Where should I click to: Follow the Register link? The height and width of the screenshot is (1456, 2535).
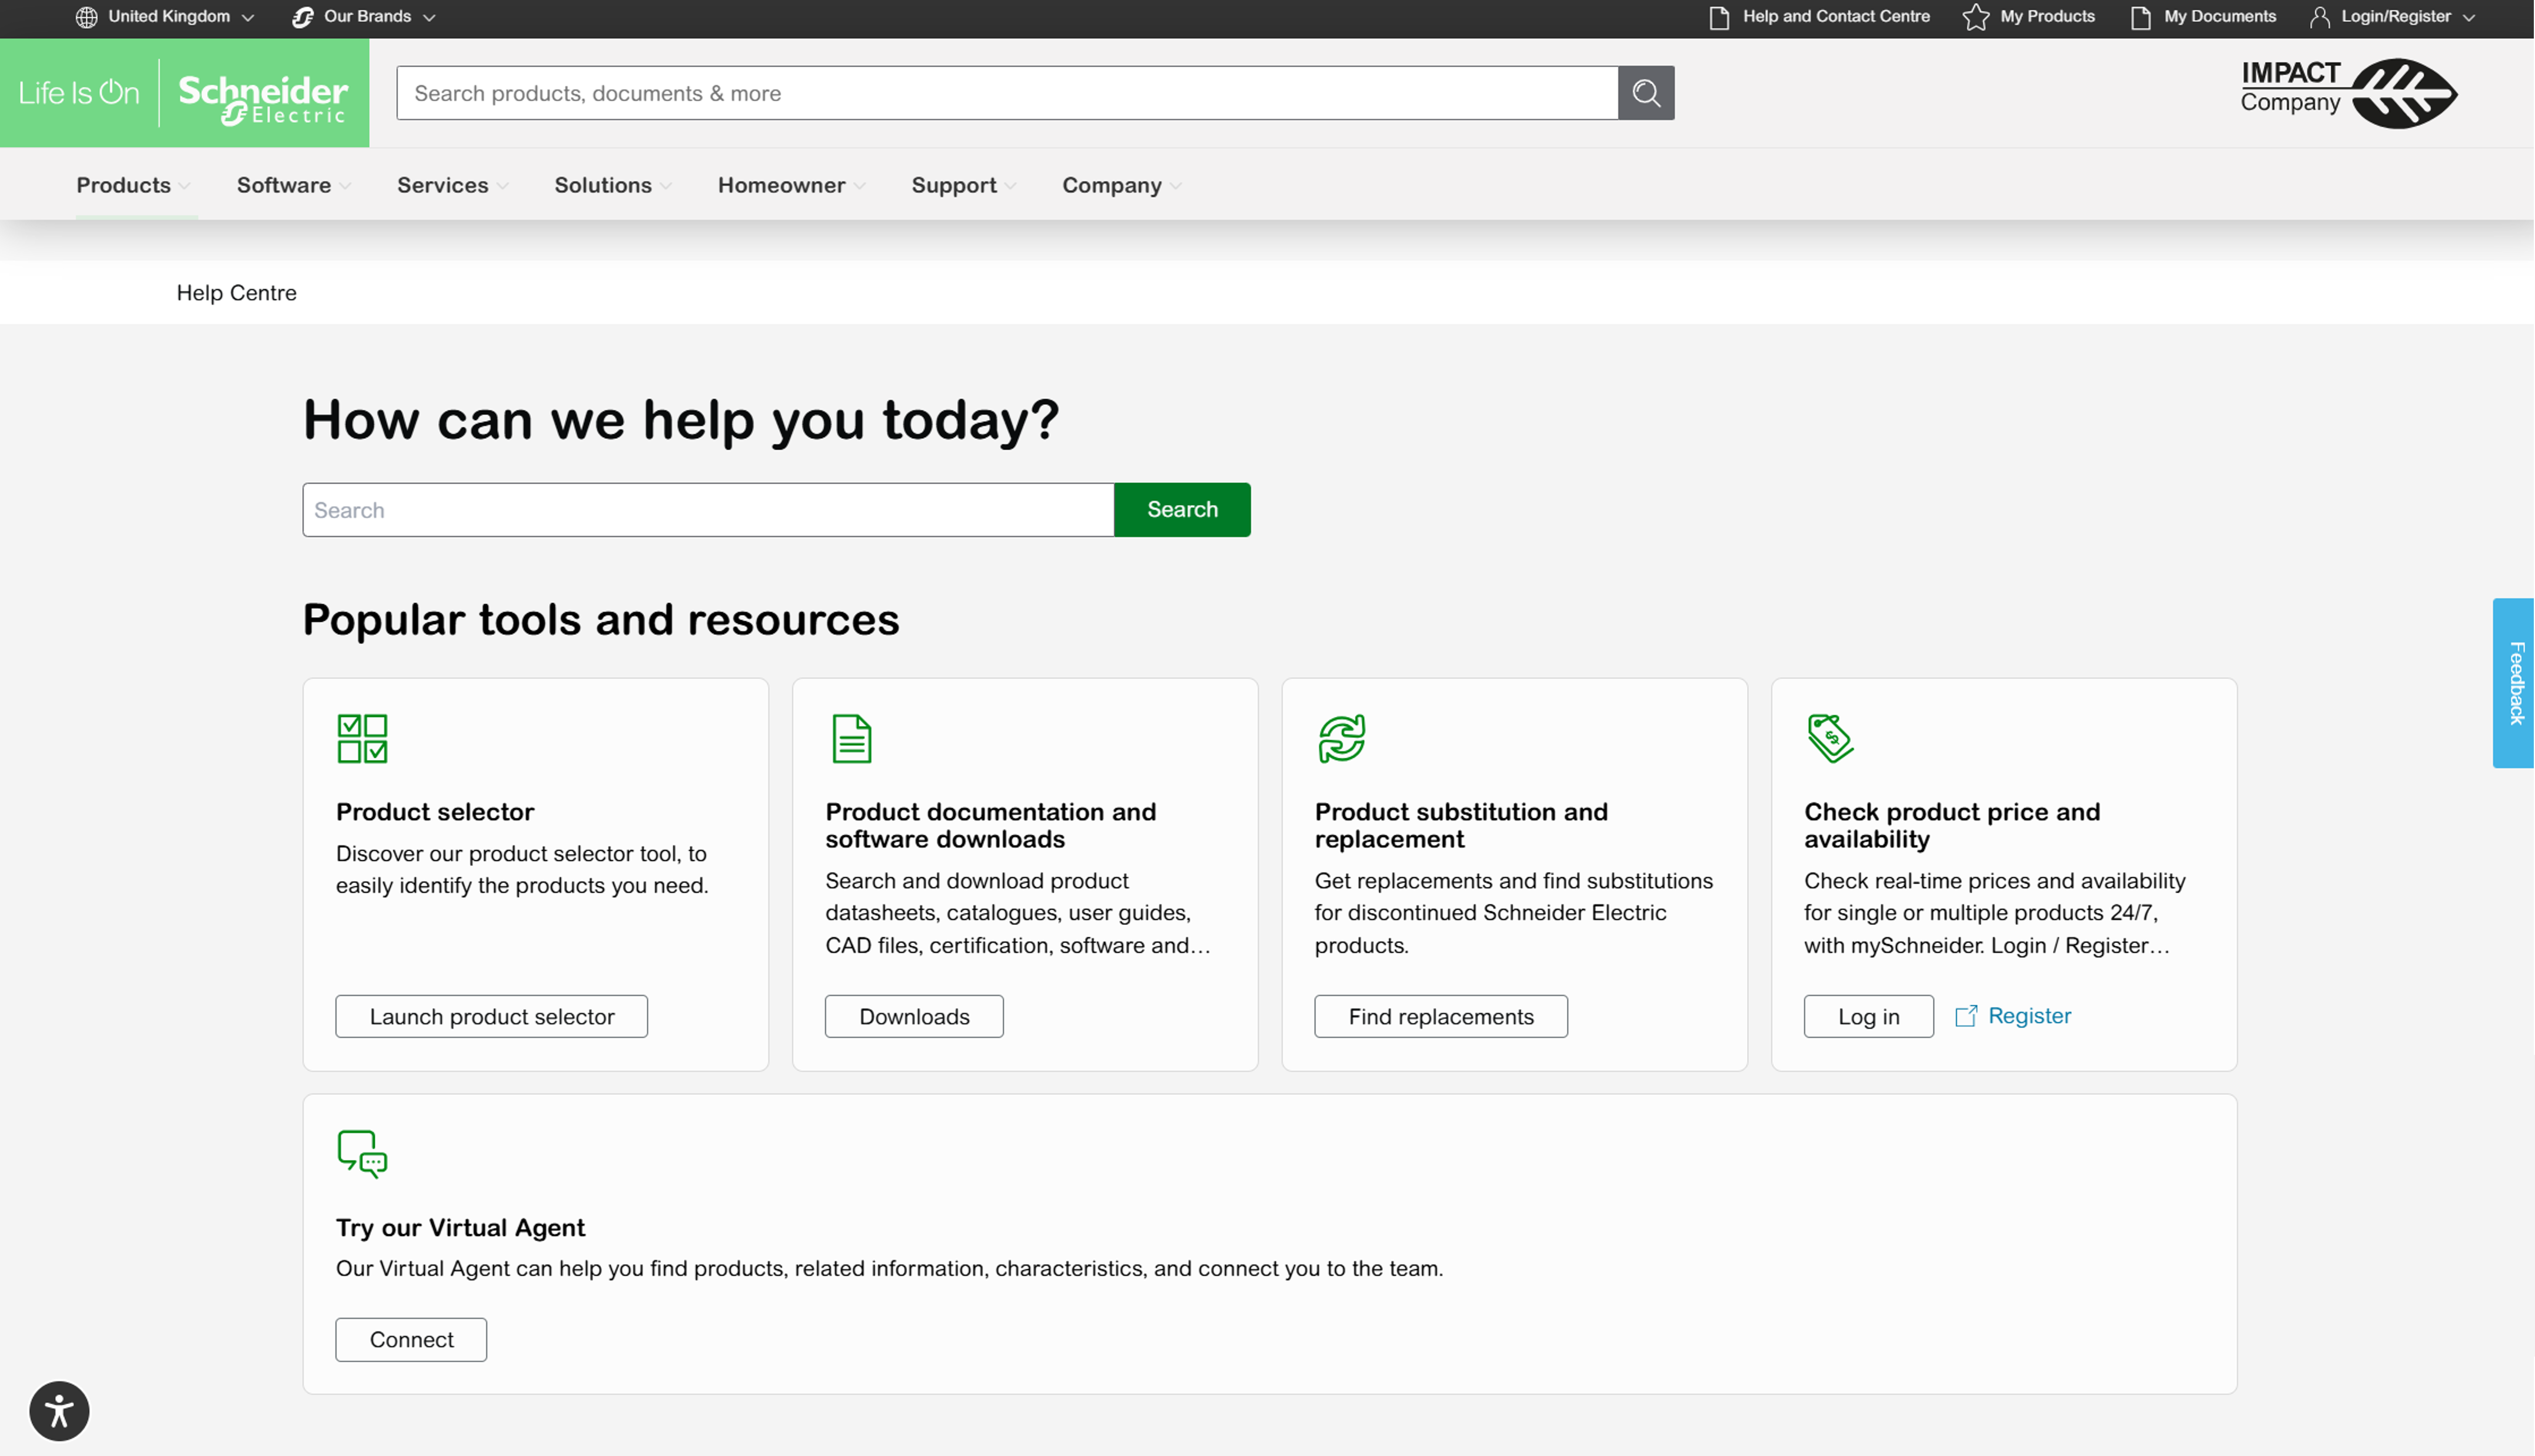(2030, 1016)
